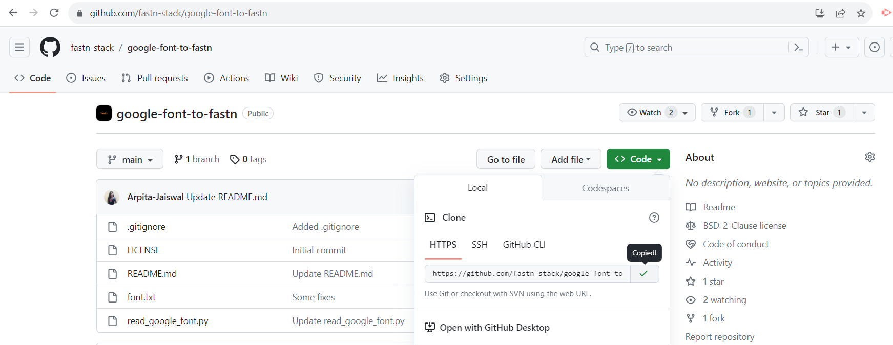The image size is (893, 345).
Task: Click the Report repository link
Action: point(720,337)
